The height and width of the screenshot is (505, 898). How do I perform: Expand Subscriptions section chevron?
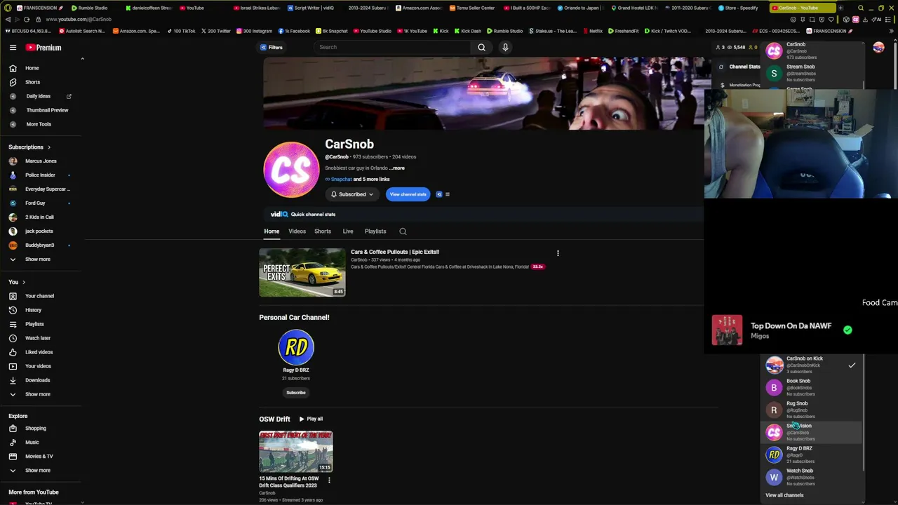(49, 147)
